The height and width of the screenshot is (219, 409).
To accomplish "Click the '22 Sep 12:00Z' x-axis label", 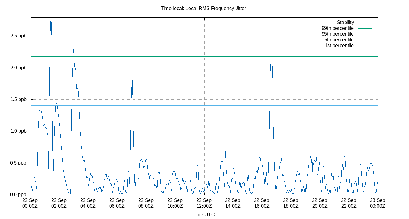I will (x=204, y=203).
